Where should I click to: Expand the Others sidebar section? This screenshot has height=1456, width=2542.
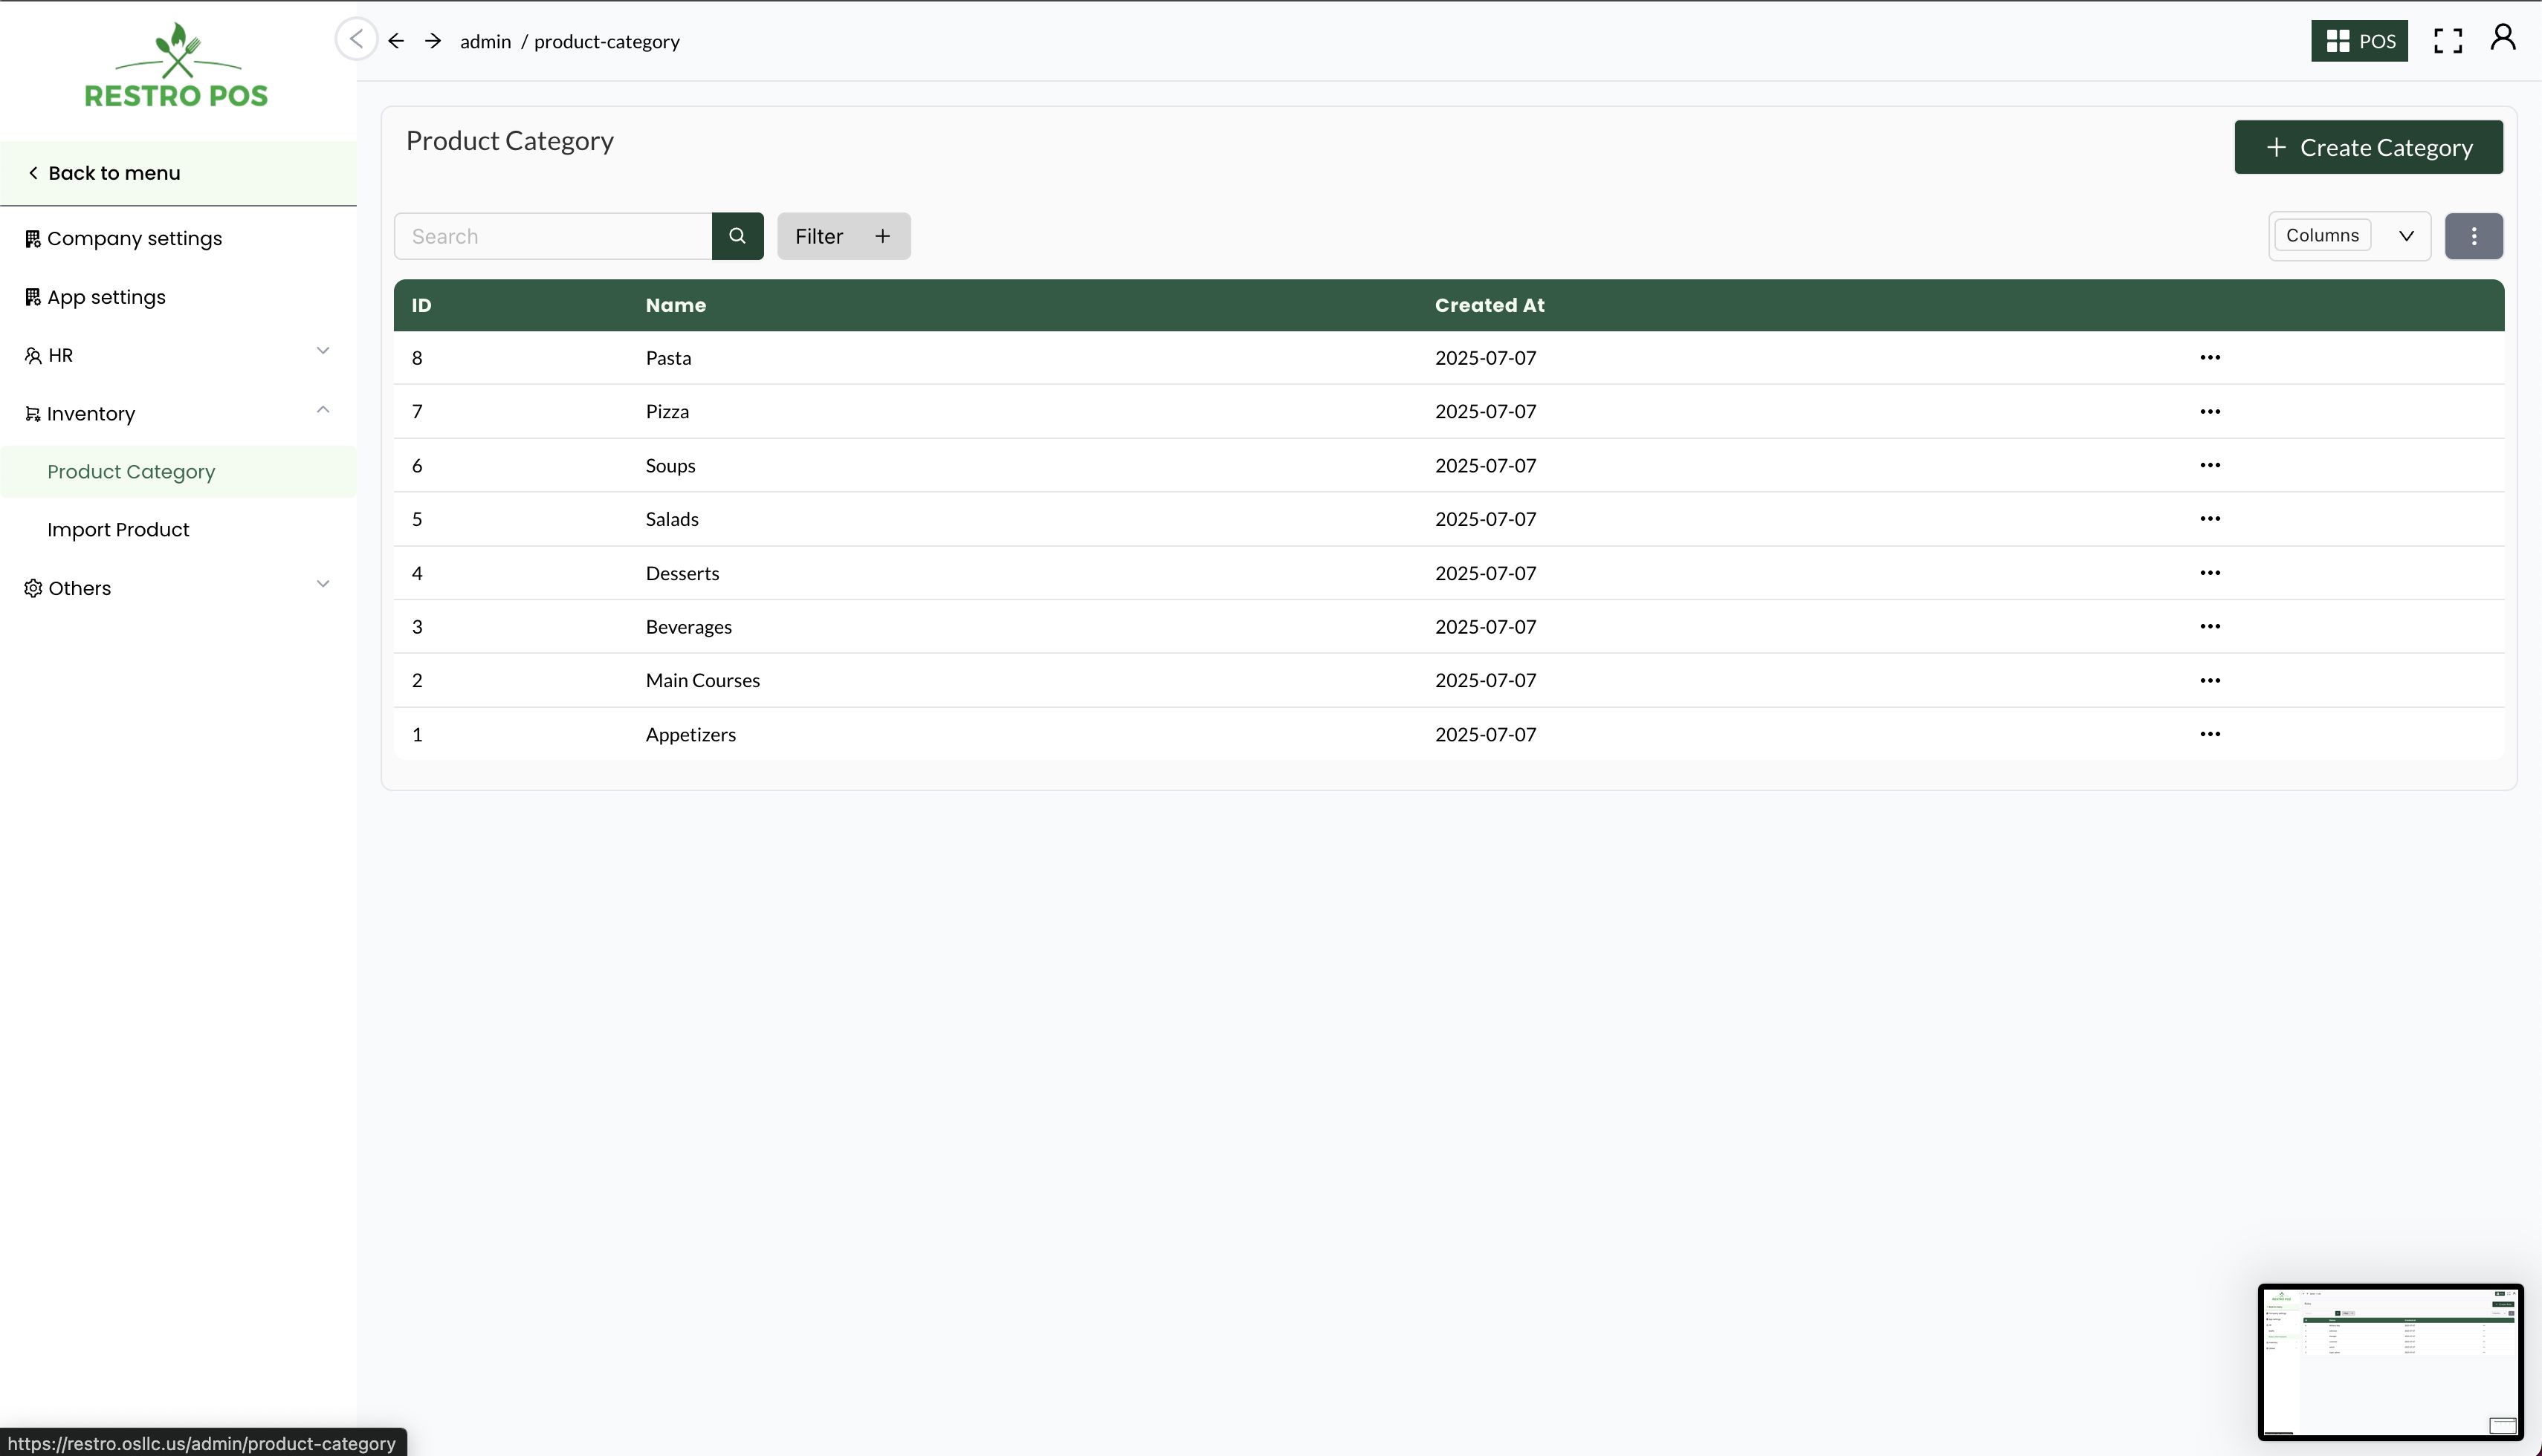coord(322,585)
